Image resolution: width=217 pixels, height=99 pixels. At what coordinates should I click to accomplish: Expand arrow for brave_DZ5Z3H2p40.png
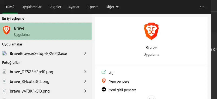pyautogui.click(x=85, y=72)
